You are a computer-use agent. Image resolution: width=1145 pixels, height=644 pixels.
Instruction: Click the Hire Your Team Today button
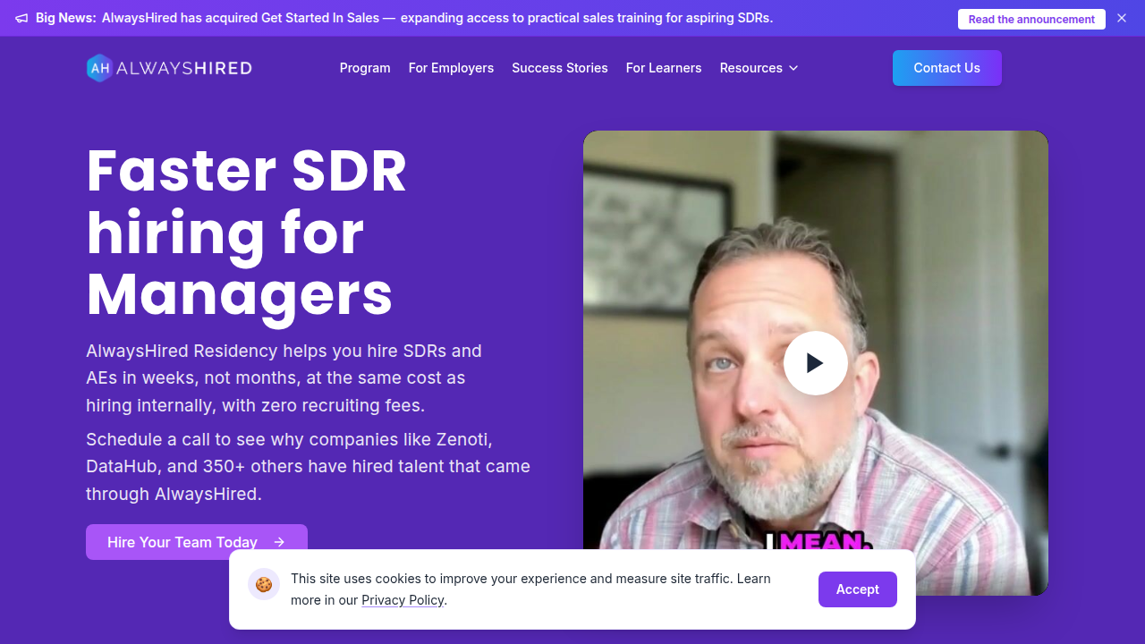197,542
